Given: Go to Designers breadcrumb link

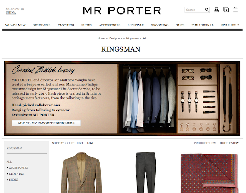Looking at the screenshot, I should tap(116, 38).
